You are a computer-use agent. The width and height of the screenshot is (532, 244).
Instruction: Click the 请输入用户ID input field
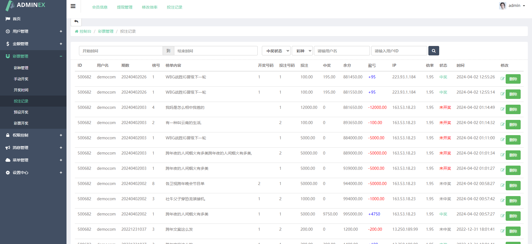(399, 51)
